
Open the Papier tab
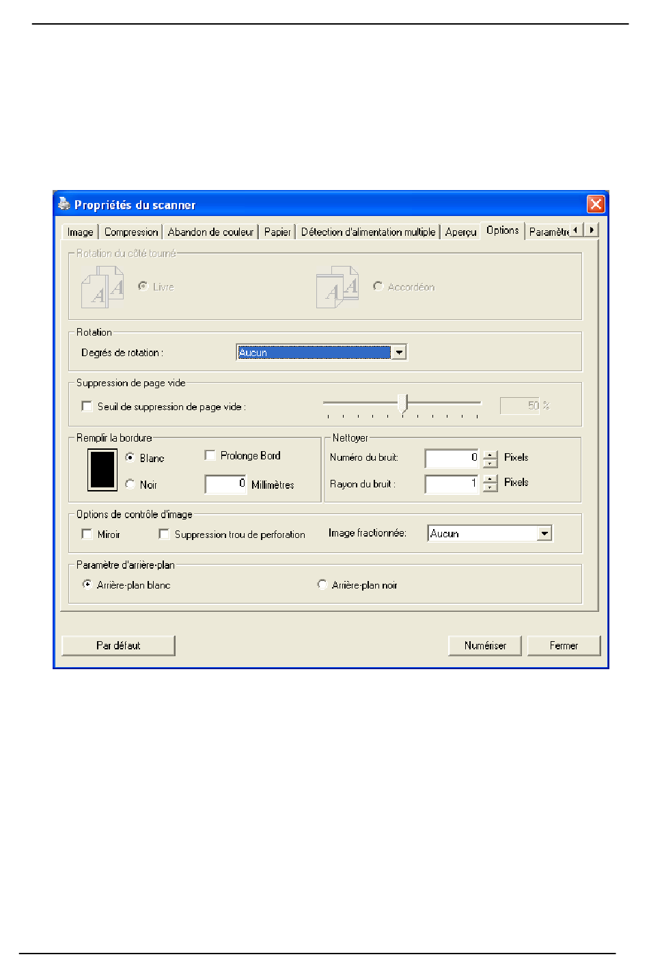click(x=277, y=232)
